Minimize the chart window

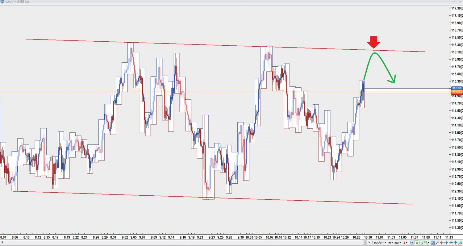click(x=448, y=2)
